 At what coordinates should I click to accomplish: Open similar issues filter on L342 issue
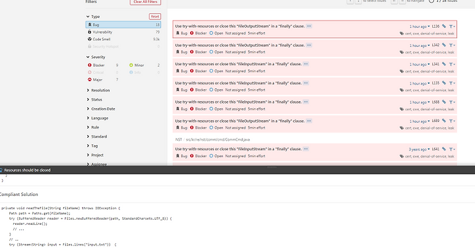click(x=452, y=46)
